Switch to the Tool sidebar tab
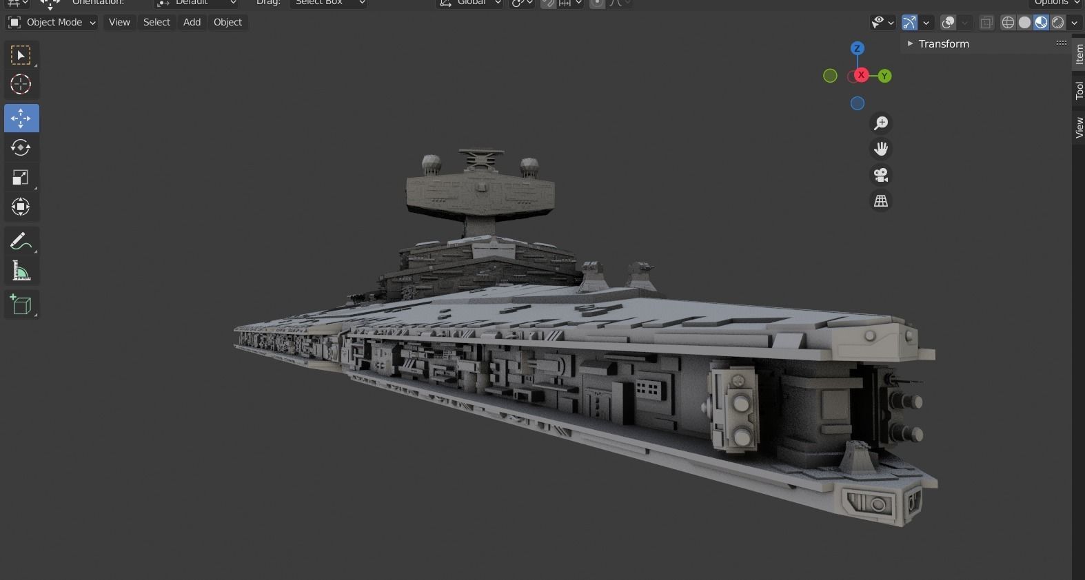1085x580 pixels. coord(1079,90)
